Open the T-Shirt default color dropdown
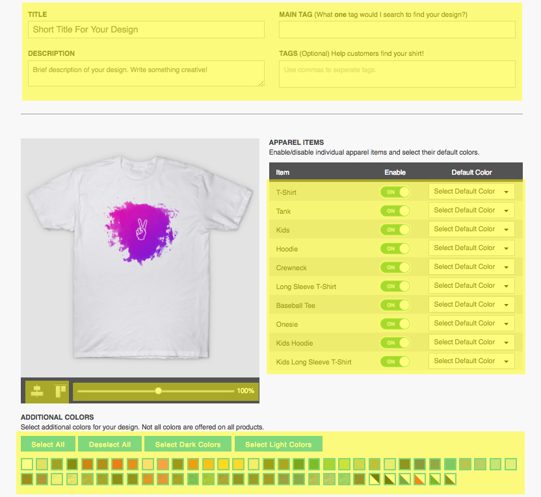 click(x=471, y=191)
